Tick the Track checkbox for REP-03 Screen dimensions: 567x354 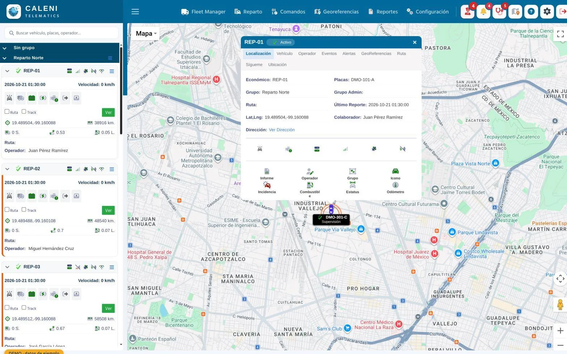[x=24, y=307]
